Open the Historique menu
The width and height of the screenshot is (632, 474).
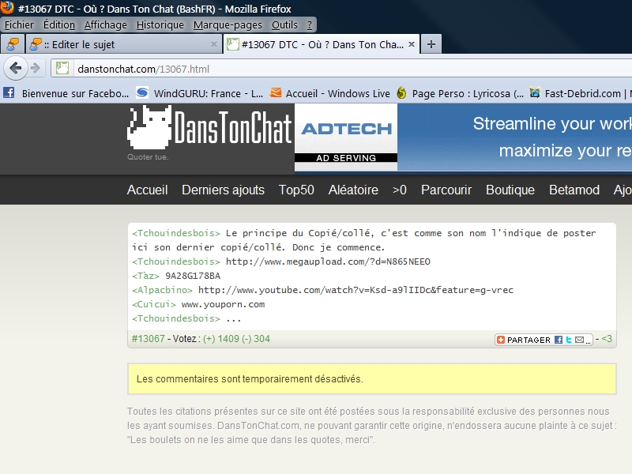pos(160,25)
